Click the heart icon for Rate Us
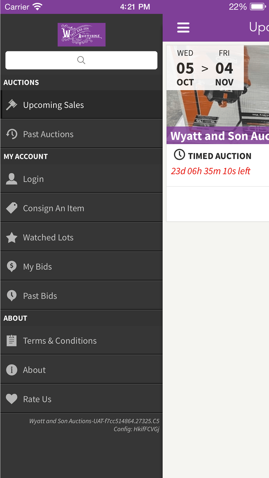The width and height of the screenshot is (269, 478). click(x=12, y=399)
